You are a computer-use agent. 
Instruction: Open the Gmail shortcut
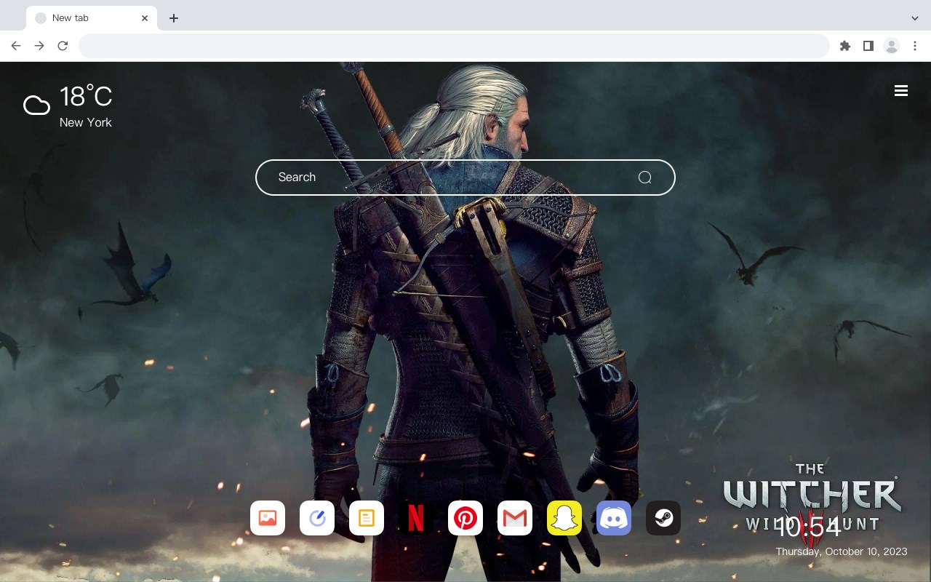(515, 518)
